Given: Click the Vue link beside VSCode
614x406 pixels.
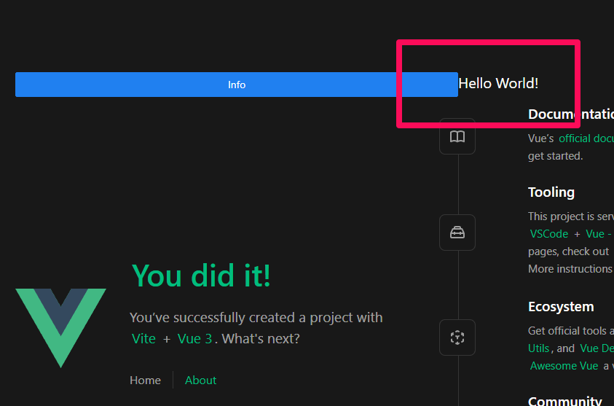Looking at the screenshot, I should [594, 234].
